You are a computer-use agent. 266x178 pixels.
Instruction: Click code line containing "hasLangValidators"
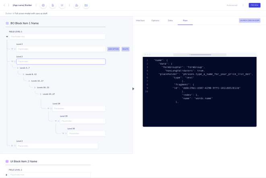click(x=185, y=71)
